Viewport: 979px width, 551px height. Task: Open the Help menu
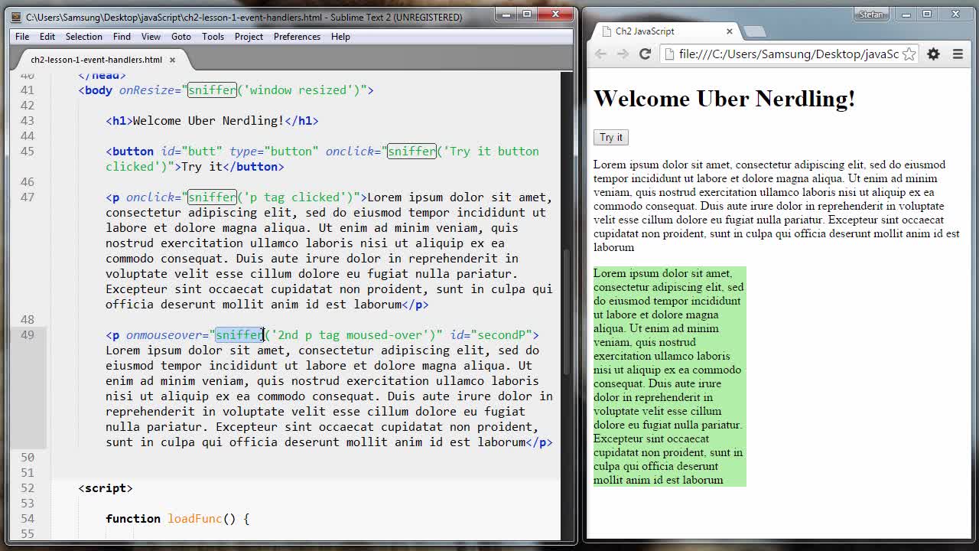[340, 37]
